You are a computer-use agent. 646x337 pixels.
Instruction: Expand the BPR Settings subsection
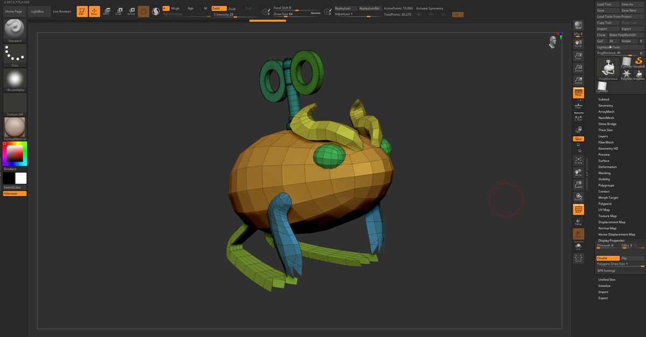(606, 270)
